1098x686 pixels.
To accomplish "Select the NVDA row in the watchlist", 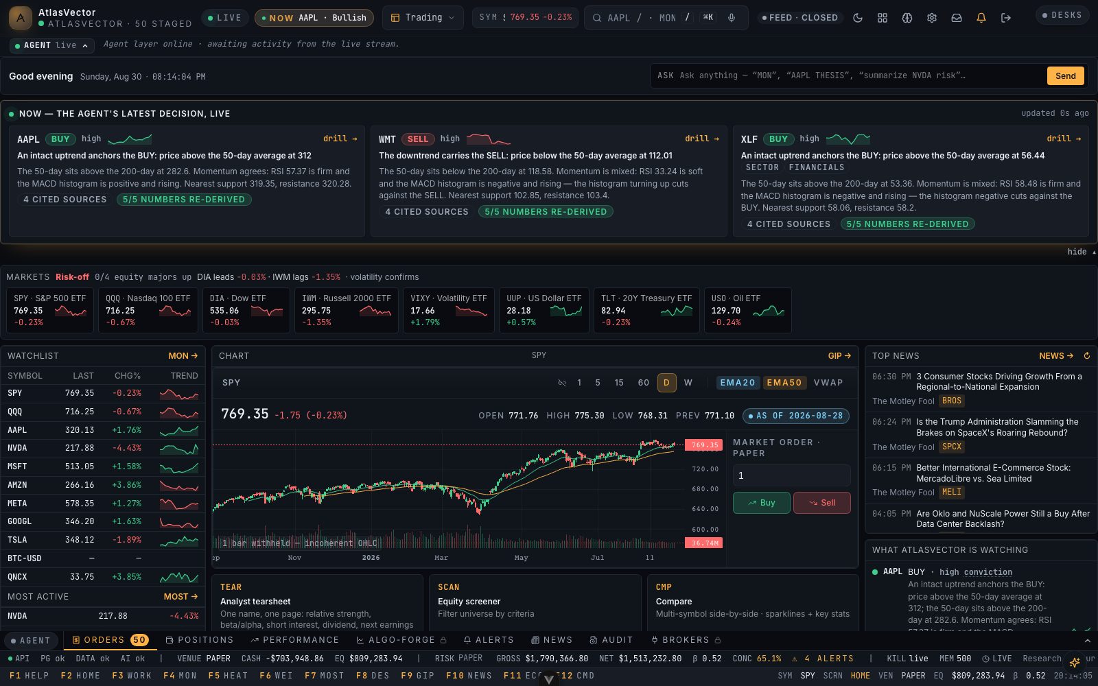I will (x=103, y=449).
